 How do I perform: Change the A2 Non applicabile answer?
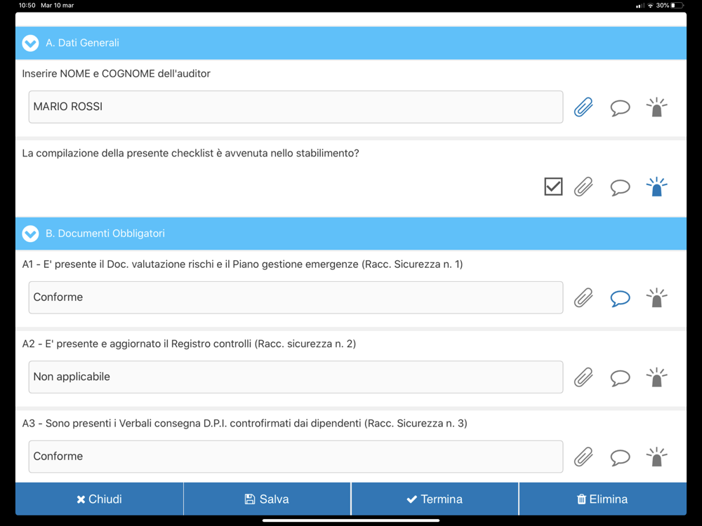[296, 377]
